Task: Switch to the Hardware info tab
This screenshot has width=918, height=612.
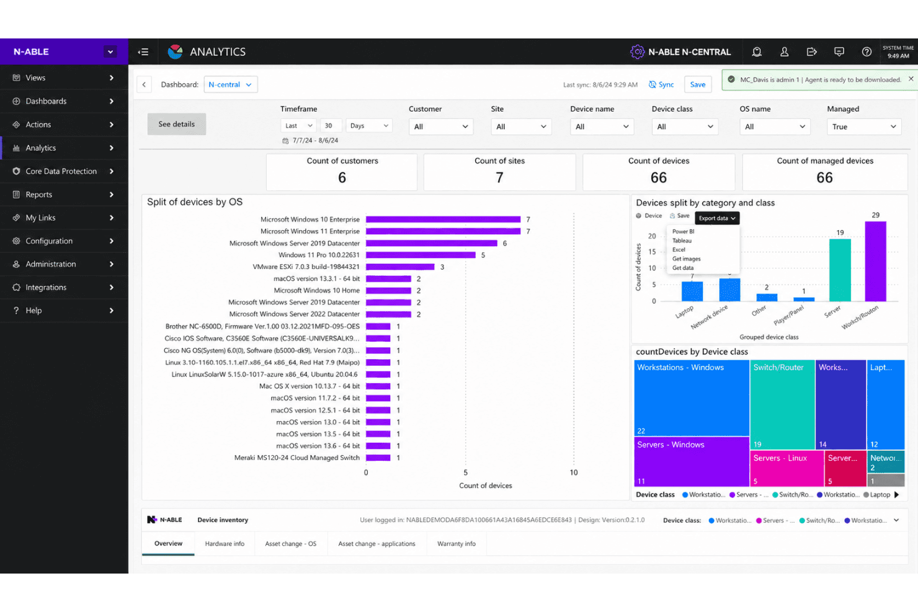Action: tap(225, 544)
